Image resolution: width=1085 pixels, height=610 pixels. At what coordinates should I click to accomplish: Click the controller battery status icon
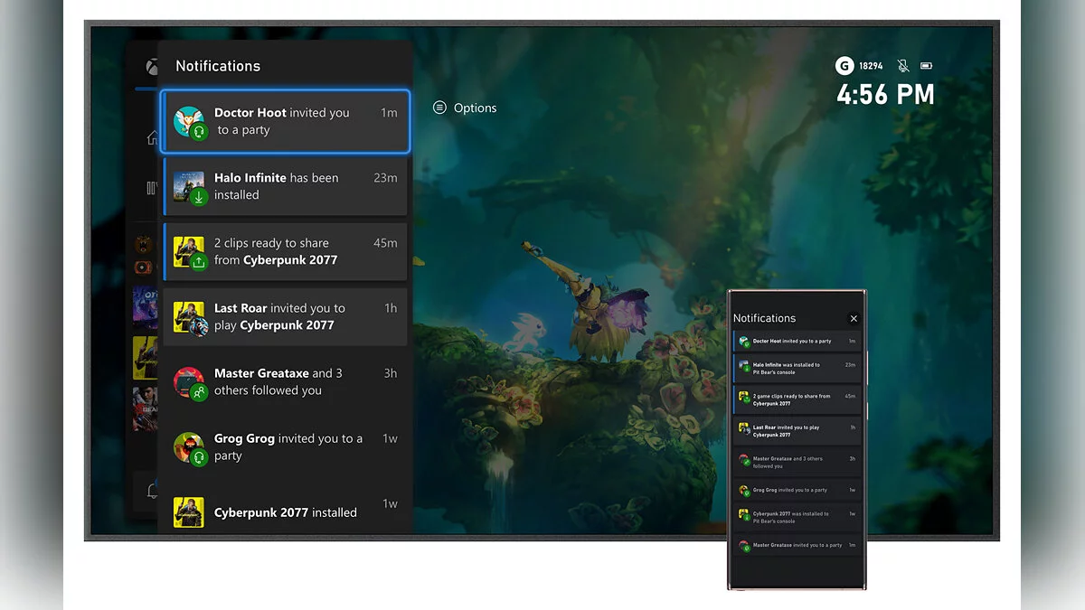[x=927, y=66]
